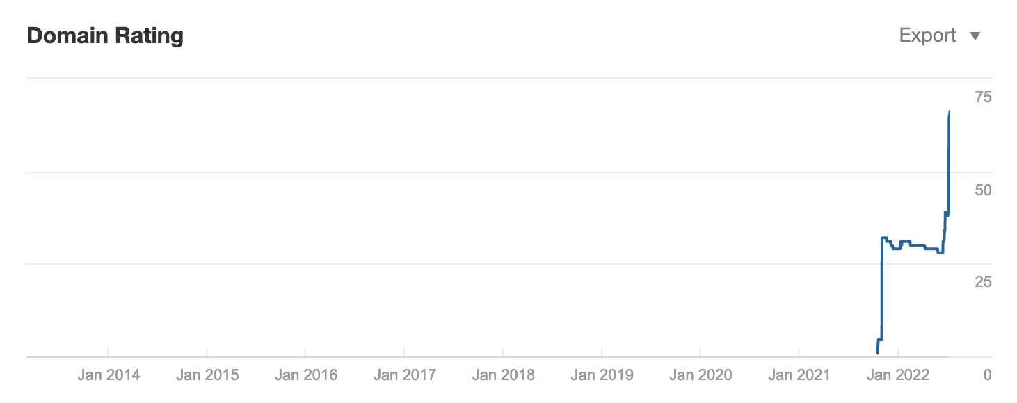Select the Jan 2018 axis label
Screen dimensions: 1017x403
pos(504,375)
